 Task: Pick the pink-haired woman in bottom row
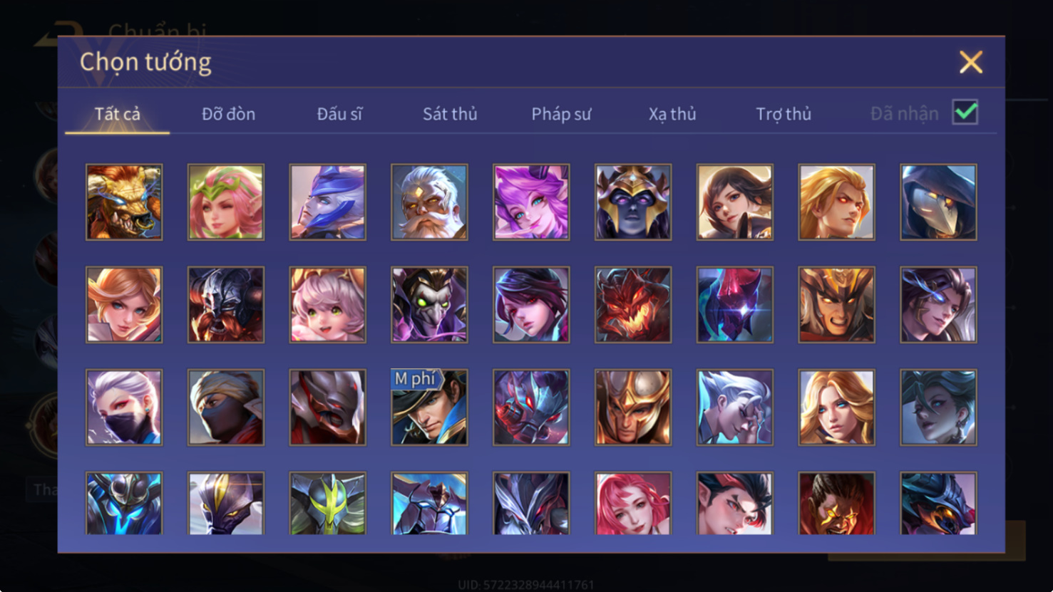(x=633, y=503)
